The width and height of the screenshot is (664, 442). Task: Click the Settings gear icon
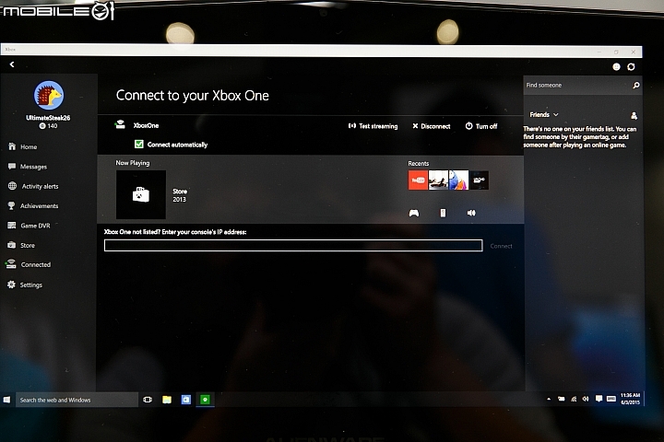(x=11, y=285)
